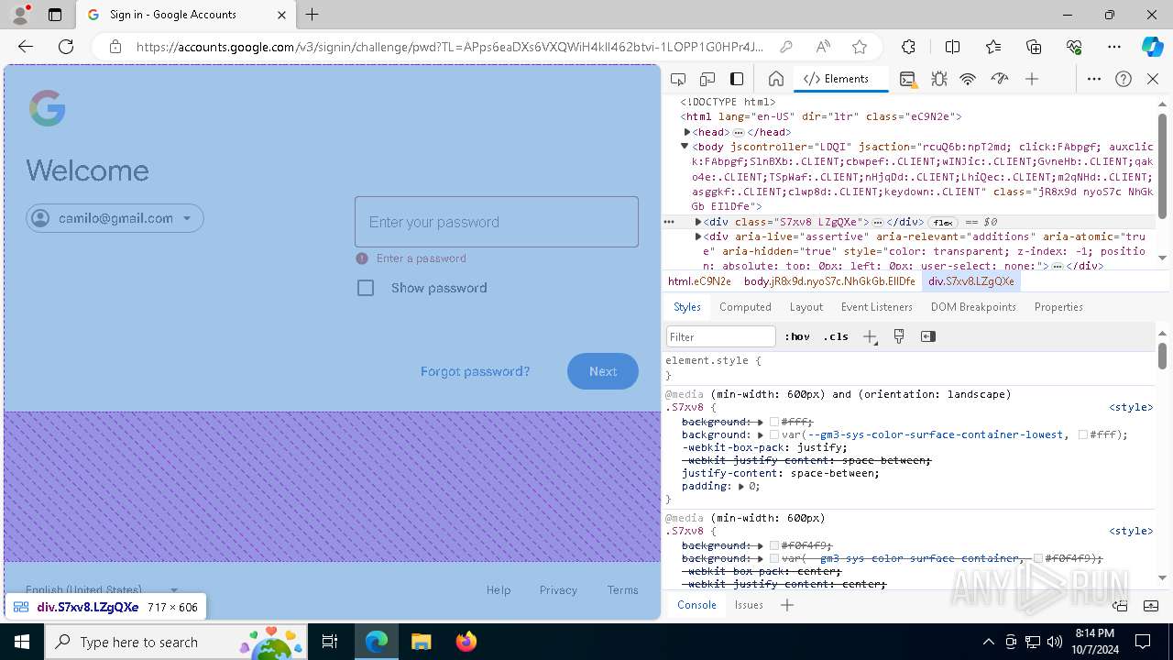Open the Sources debugger bug icon
The image size is (1173, 660).
[938, 80]
